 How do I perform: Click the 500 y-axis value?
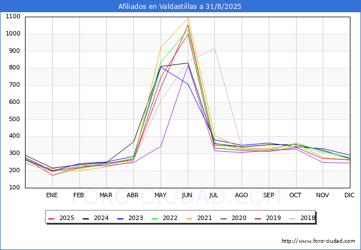click(x=15, y=119)
